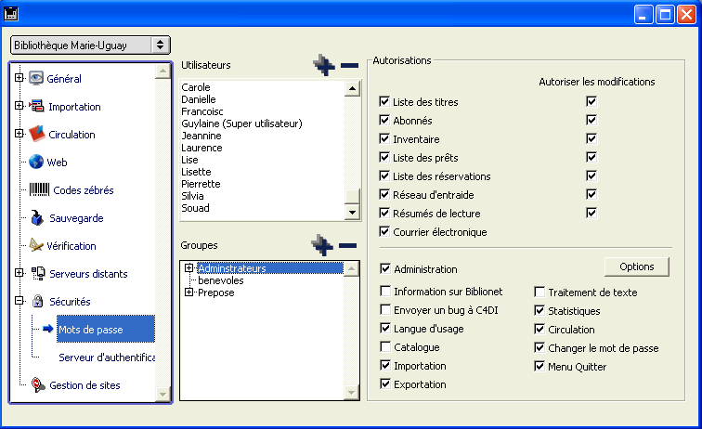Expand the Adminstrateurs group node
The width and height of the screenshot is (702, 429).
coord(189,268)
